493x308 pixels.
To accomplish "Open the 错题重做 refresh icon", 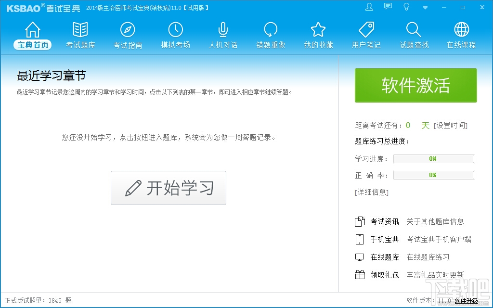I will [x=271, y=29].
